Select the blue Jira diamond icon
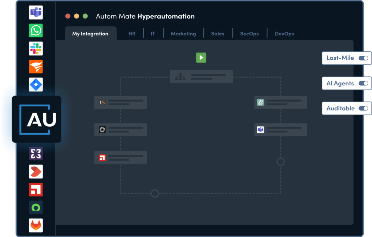Viewport: 372px width, 237px height. [x=36, y=85]
